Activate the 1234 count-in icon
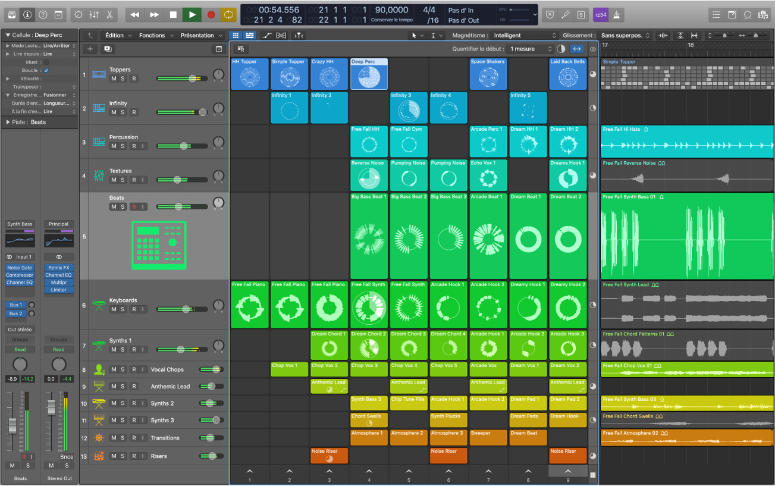 click(600, 14)
